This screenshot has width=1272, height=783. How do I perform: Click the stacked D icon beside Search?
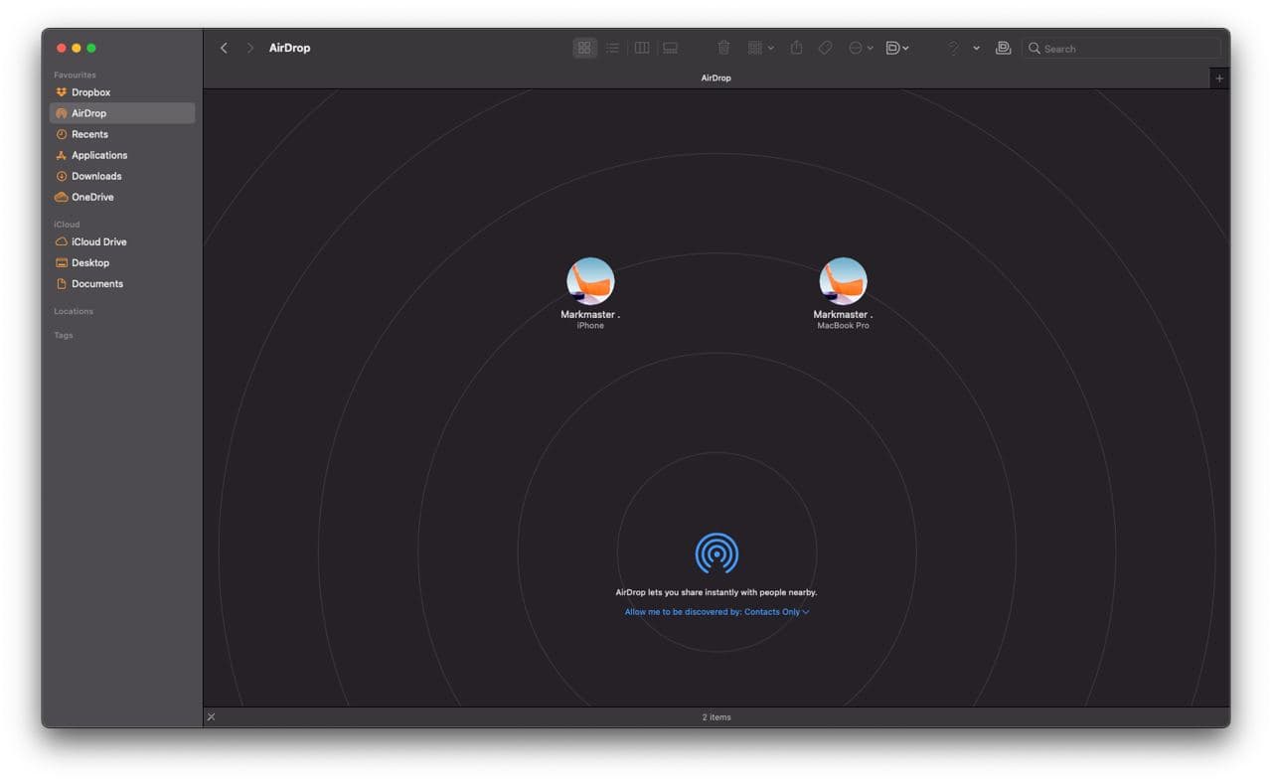tap(1003, 48)
